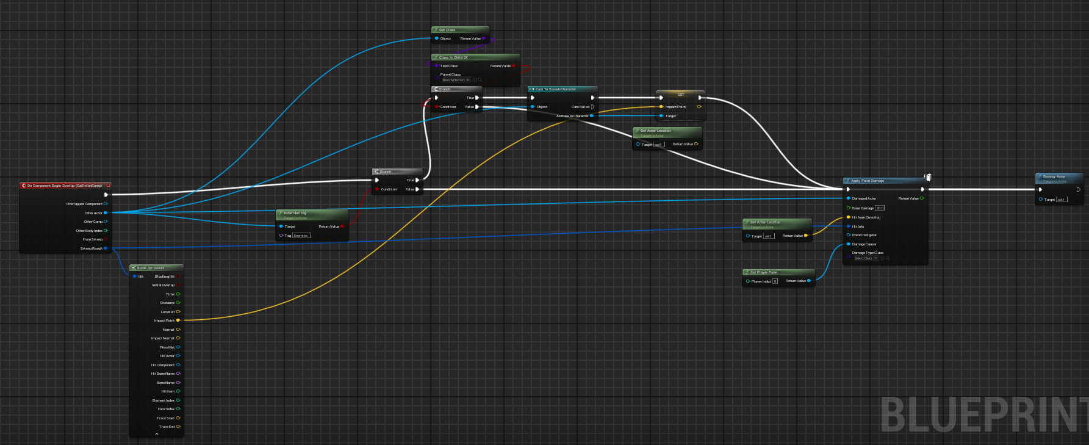Click the Destroy Actor Target self field
Screen dimensions: 1089x445
(1062, 200)
